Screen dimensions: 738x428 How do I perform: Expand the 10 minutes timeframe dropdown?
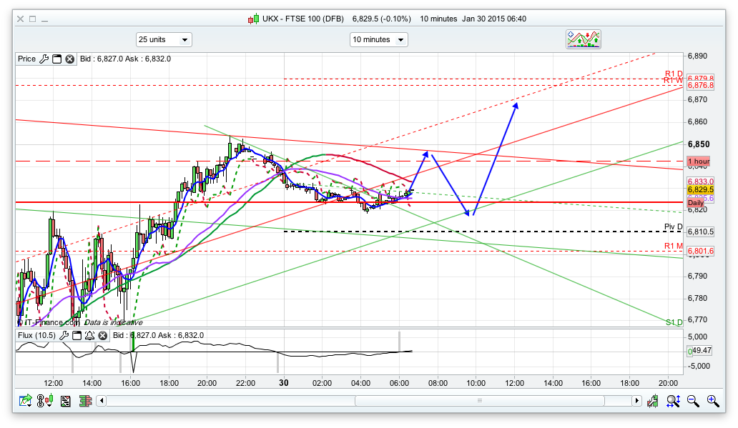[x=378, y=40]
